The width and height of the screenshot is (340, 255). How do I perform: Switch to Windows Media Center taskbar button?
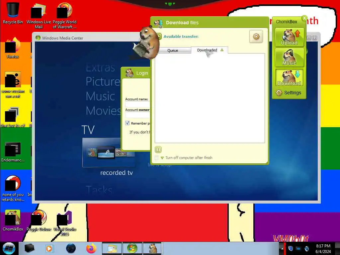(x=132, y=248)
